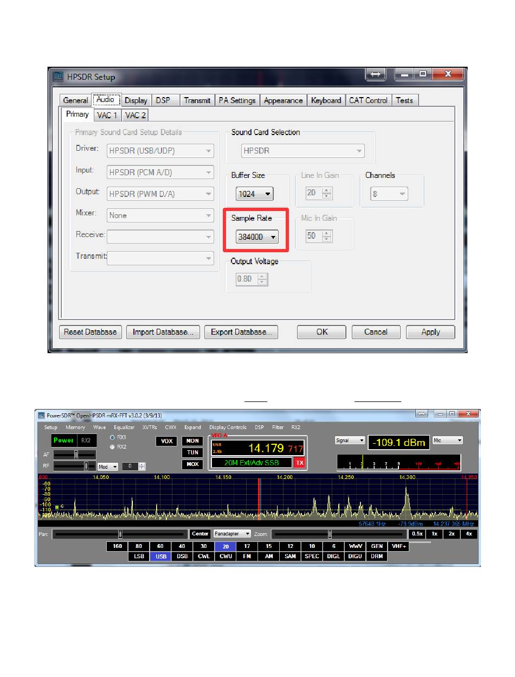515x677 pixels.
Task: Open the Input HPSDR (PCM A/D) dropdown
Action: 160,173
